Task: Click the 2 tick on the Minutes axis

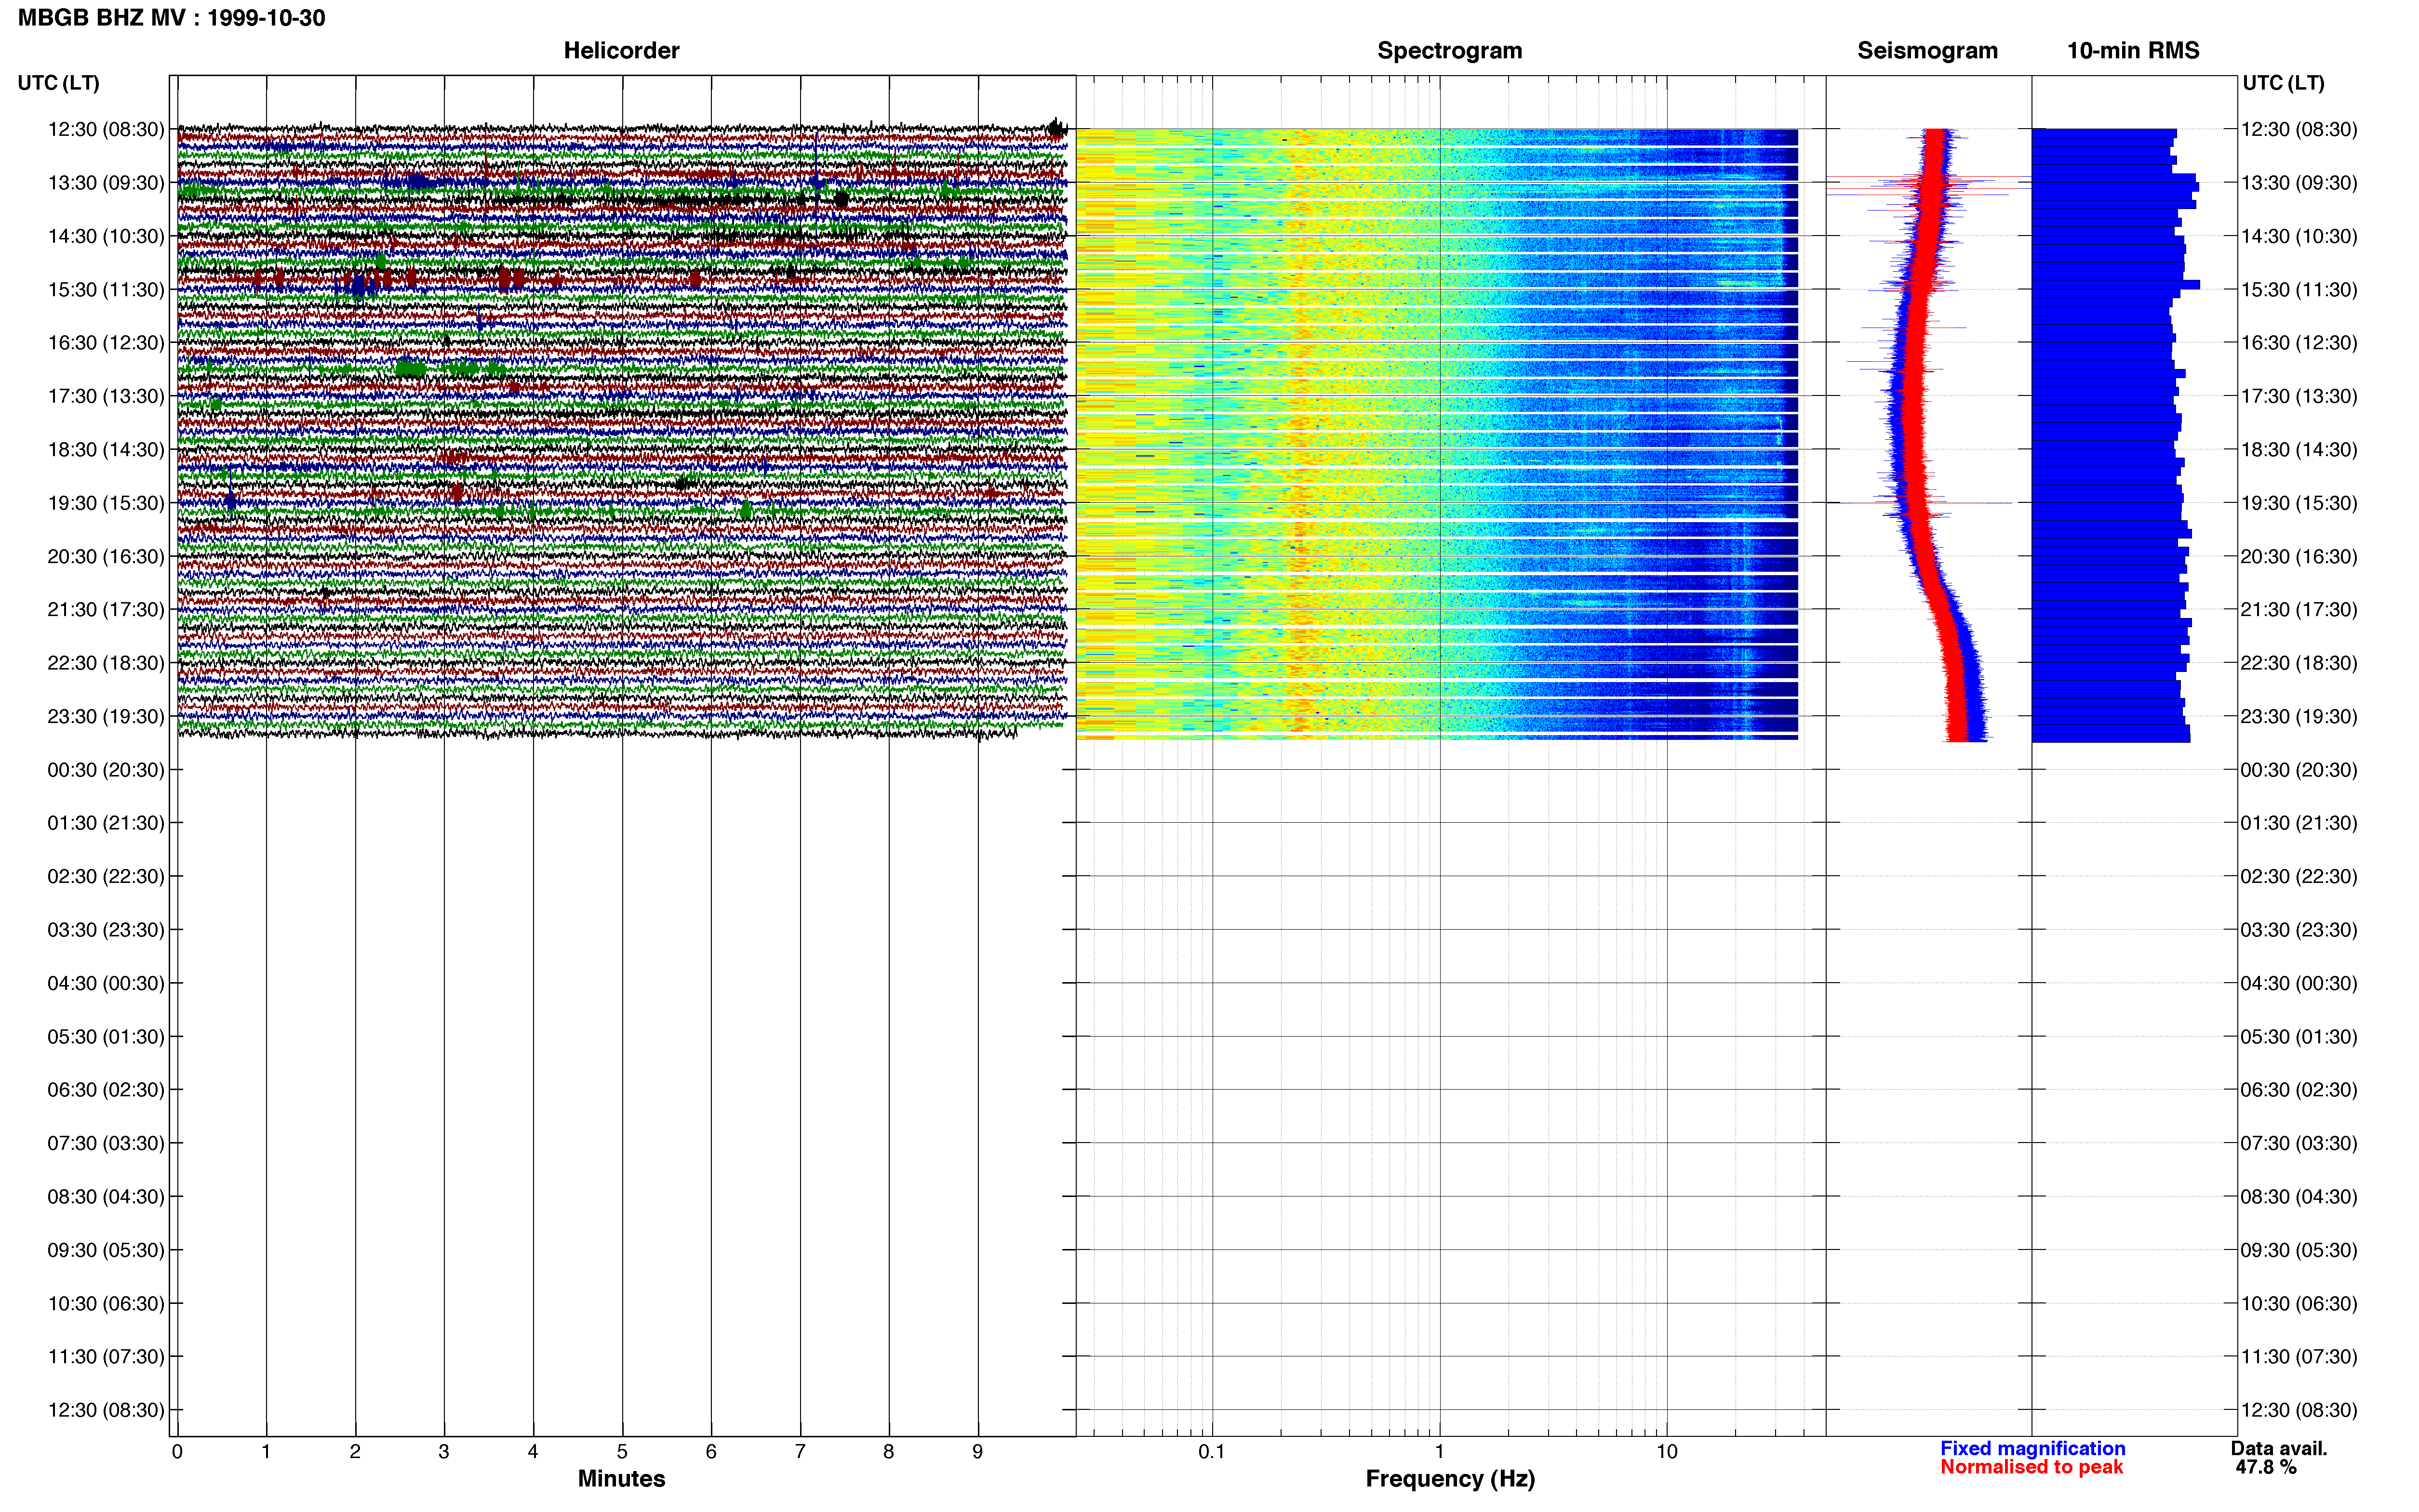Action: [355, 1451]
